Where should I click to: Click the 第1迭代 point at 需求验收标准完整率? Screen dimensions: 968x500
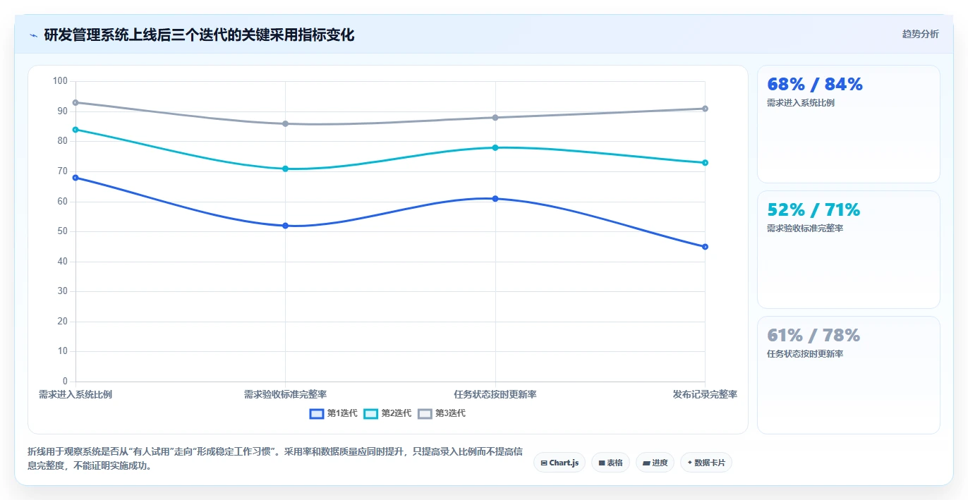tap(286, 226)
